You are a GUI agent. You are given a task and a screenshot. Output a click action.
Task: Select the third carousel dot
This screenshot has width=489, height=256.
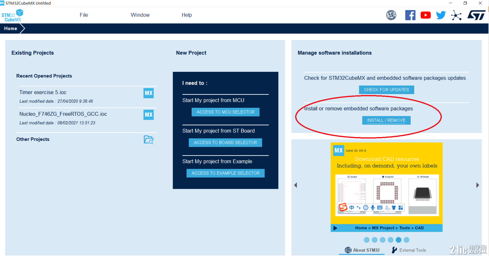click(382, 240)
